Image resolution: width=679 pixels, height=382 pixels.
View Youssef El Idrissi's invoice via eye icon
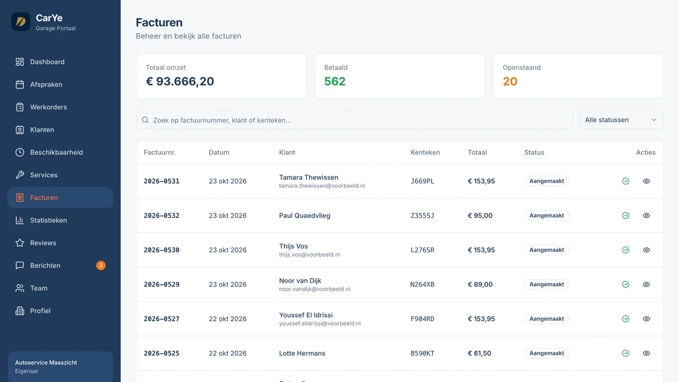[646, 319]
